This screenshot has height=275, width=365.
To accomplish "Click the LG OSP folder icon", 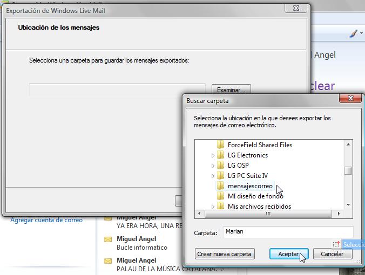I will [220, 165].
